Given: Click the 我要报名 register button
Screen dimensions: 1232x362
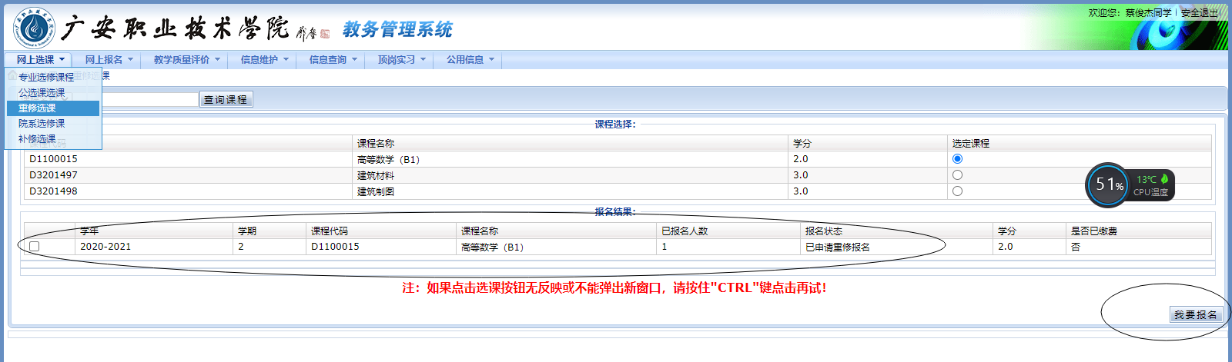Looking at the screenshot, I should (1195, 315).
